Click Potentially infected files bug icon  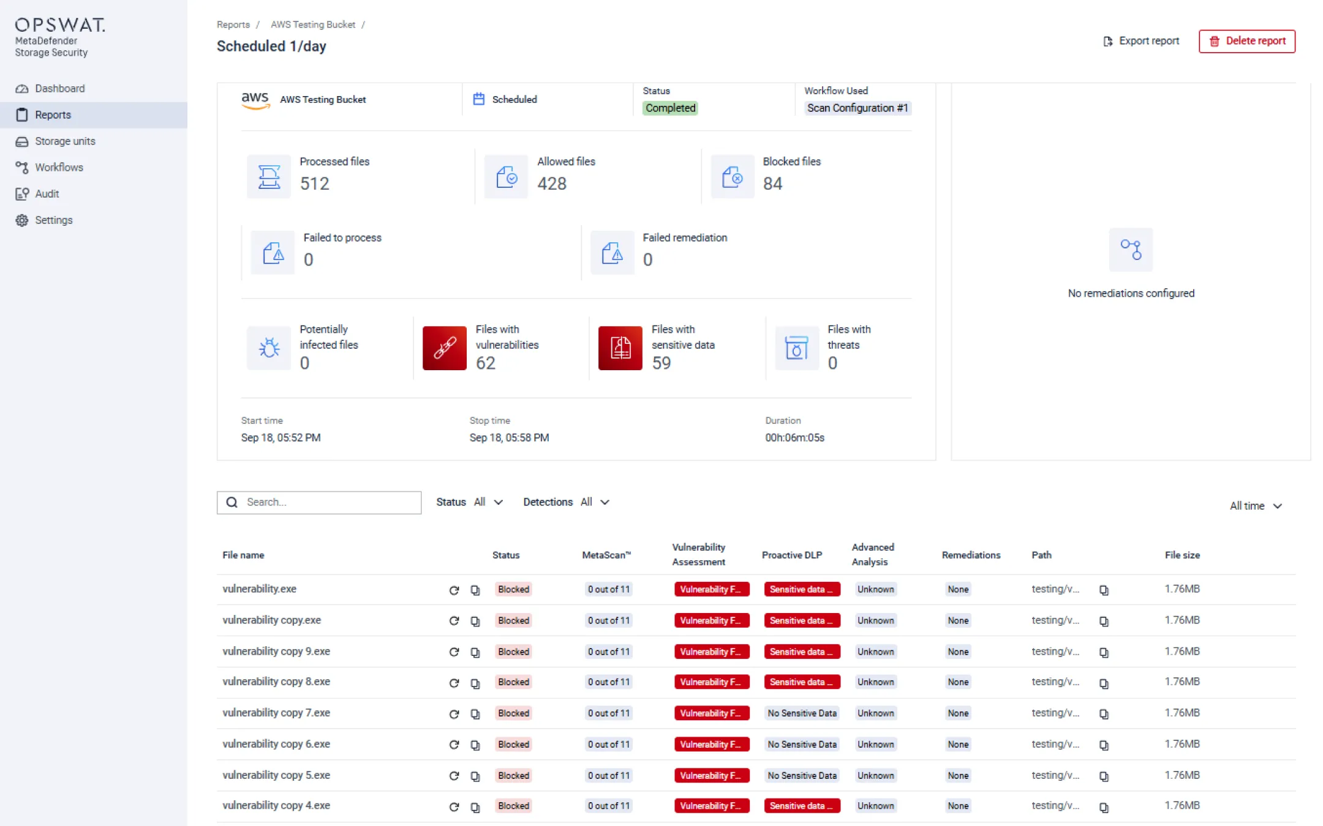tap(268, 348)
